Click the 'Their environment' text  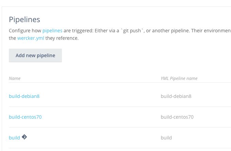(x=211, y=31)
